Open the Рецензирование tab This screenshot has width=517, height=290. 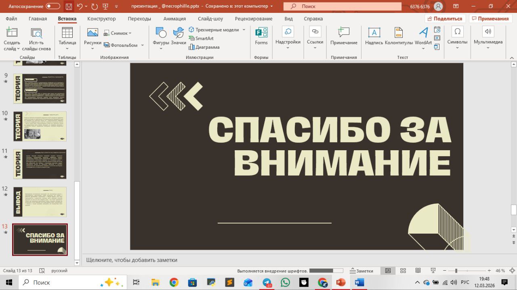pos(254,19)
